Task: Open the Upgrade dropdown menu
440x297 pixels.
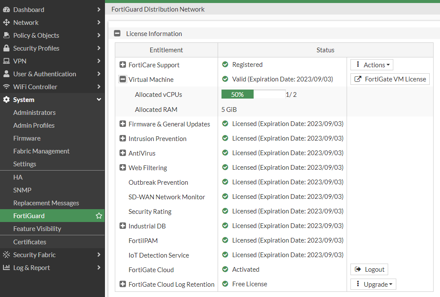Action: tap(373, 284)
